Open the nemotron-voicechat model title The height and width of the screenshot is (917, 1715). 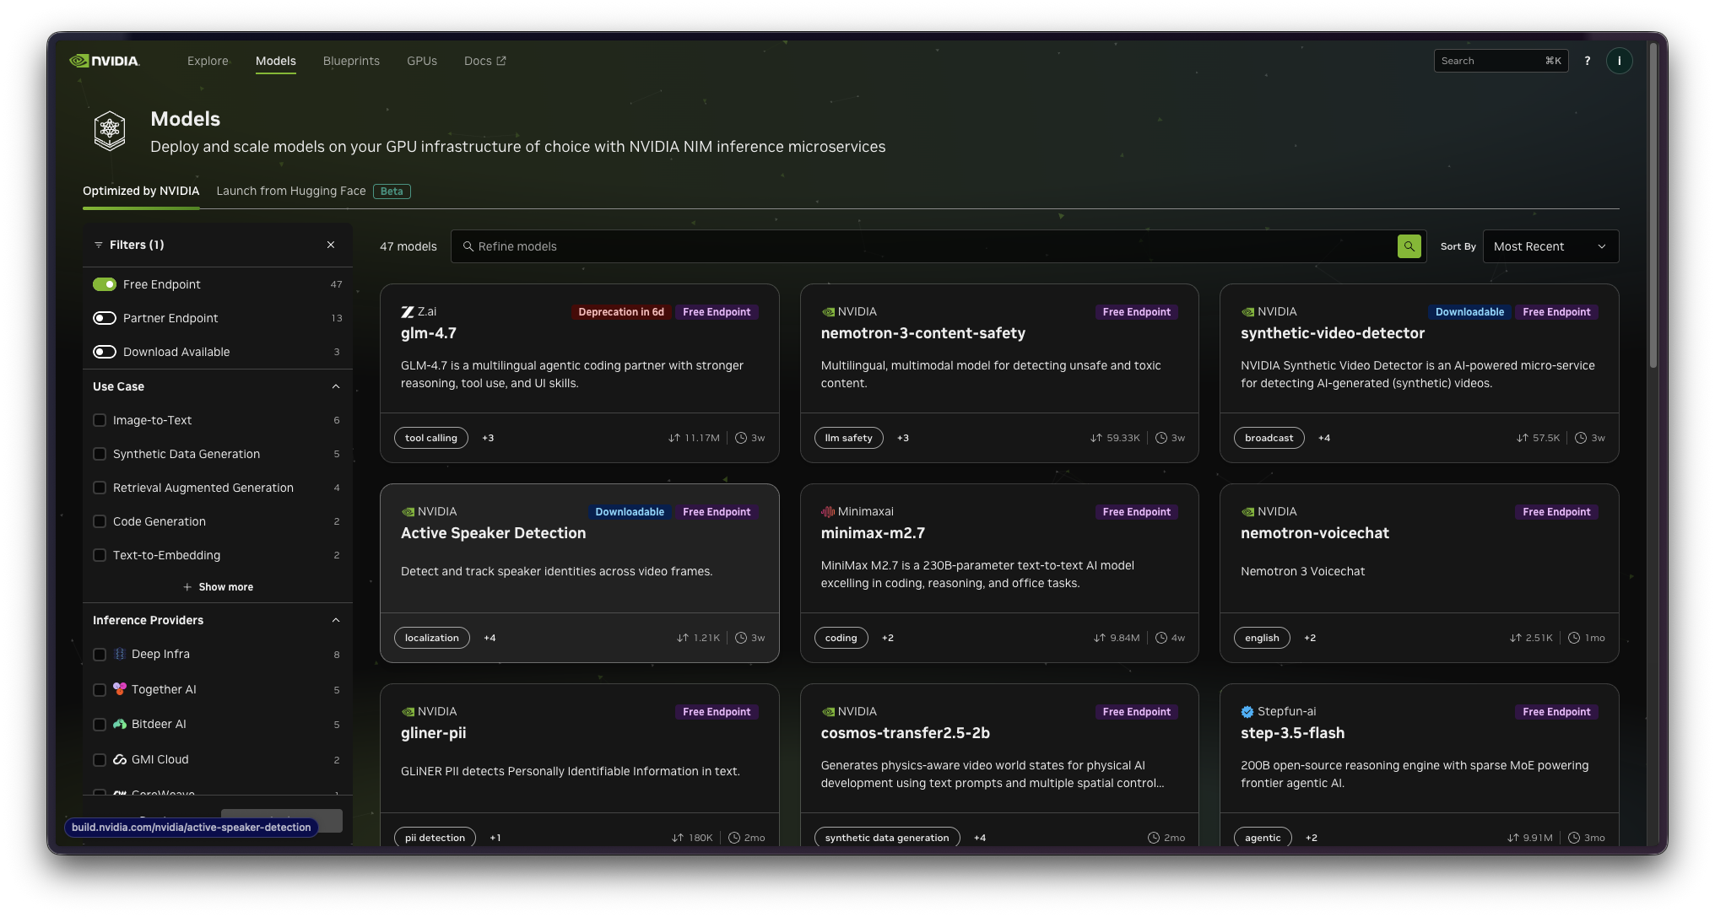click(x=1315, y=533)
